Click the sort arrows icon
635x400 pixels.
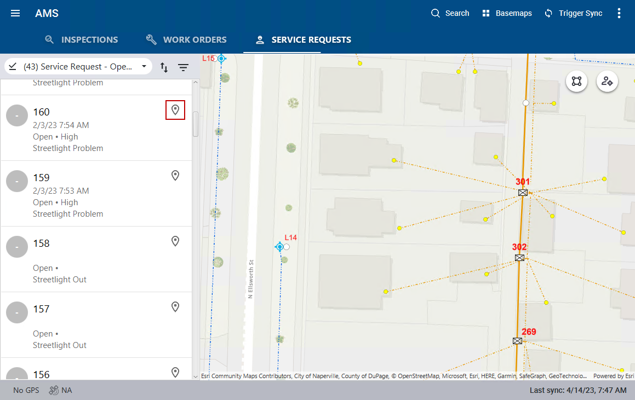point(164,67)
